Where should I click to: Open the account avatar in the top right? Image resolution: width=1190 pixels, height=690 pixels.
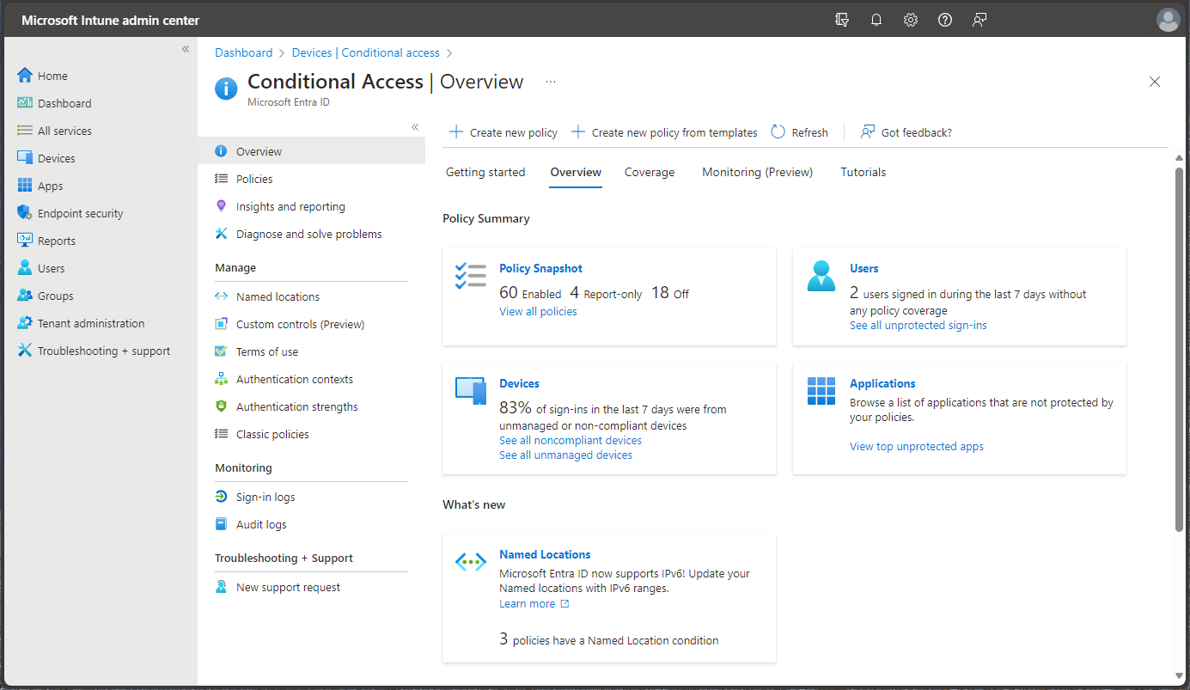1169,19
